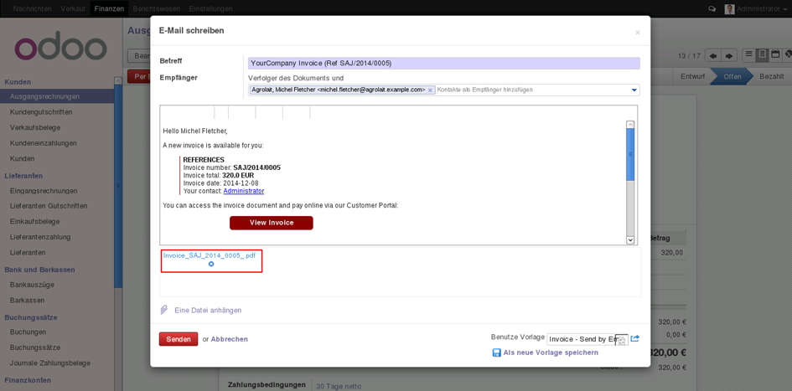Remove Michel Fletcher recipient tag

pyautogui.click(x=430, y=90)
